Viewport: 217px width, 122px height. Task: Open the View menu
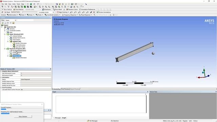pos(10,4)
